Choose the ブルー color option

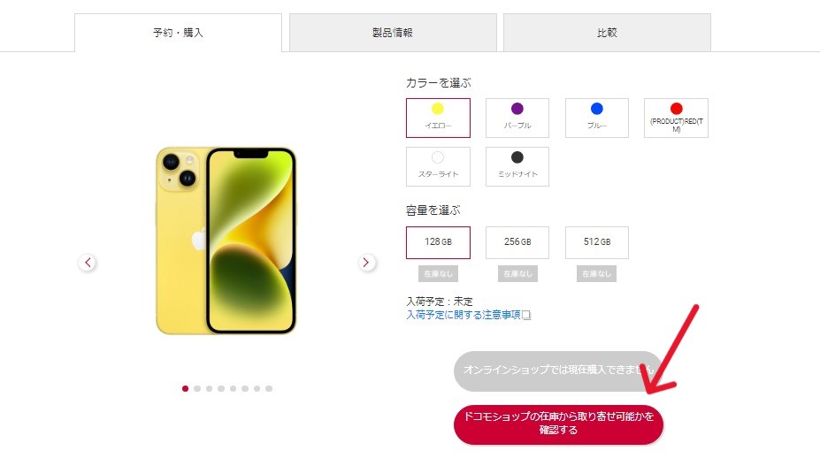click(597, 118)
